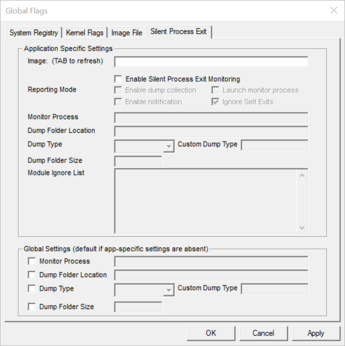Open the Kernel Flags tab
Viewport: 345px width, 346px height.
[x=84, y=33]
